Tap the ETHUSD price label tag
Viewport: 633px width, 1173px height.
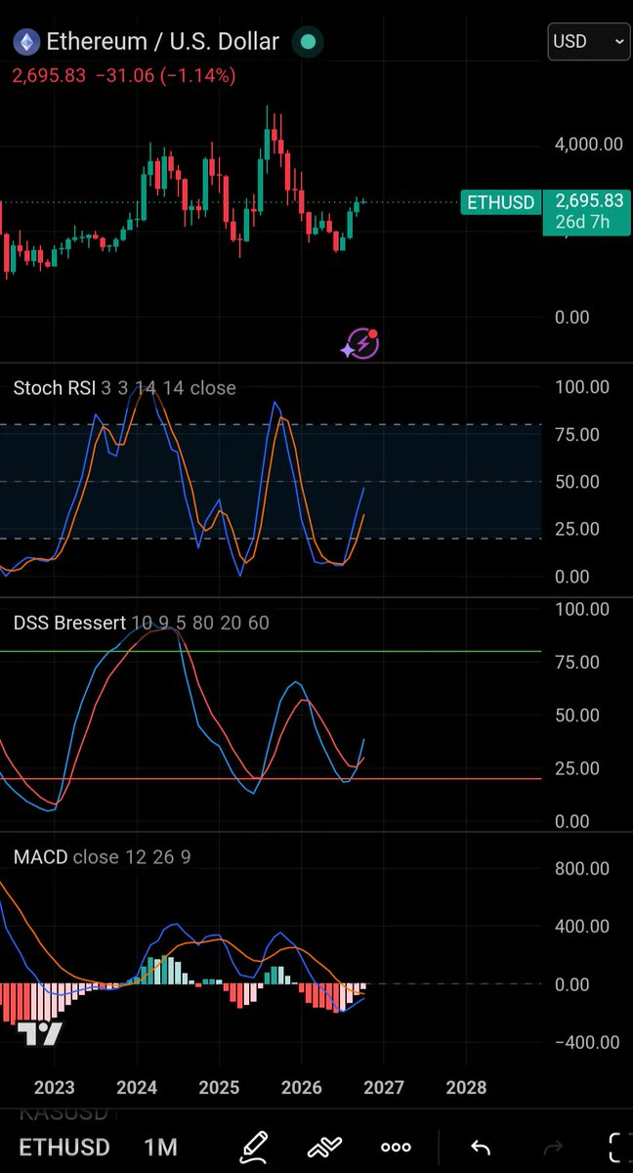(x=500, y=202)
